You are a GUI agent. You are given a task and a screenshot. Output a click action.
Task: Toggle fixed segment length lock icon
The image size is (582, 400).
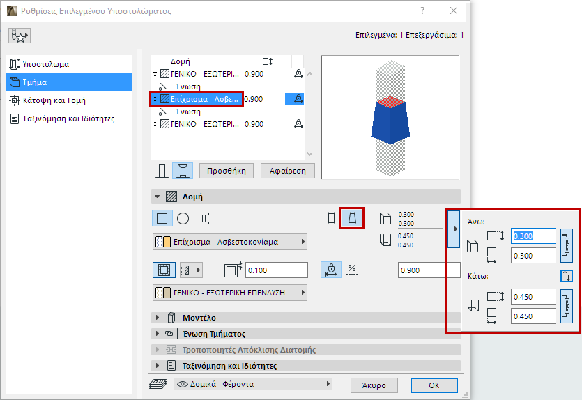tap(331, 270)
